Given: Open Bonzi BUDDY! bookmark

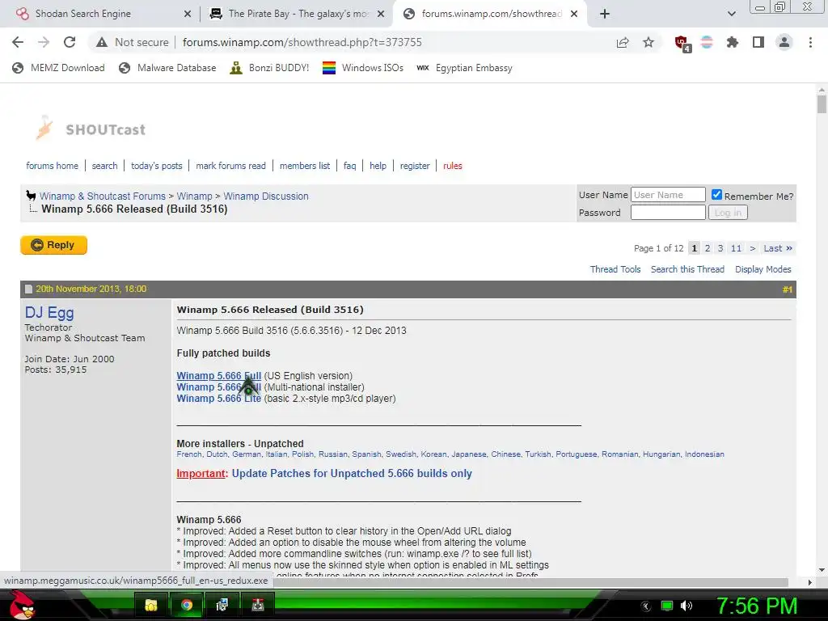Looking at the screenshot, I should click(x=269, y=68).
